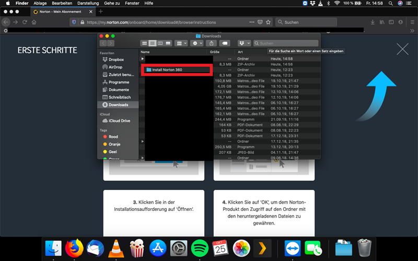The image size is (418, 261).
Task: Open the Bearbeiten menu
Action: [x=62, y=3]
